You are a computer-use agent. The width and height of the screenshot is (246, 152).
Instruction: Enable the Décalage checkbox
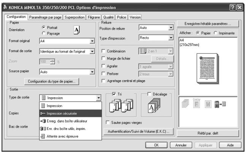click(x=149, y=94)
